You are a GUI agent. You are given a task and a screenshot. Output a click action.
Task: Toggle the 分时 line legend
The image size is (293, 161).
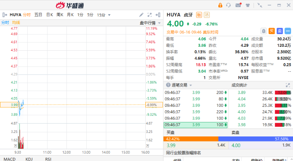(5, 23)
